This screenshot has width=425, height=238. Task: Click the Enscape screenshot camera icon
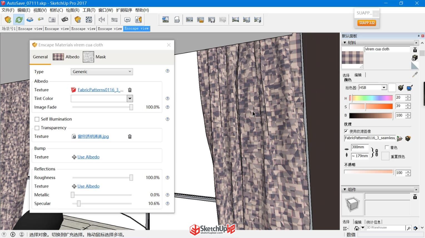(x=52, y=19)
